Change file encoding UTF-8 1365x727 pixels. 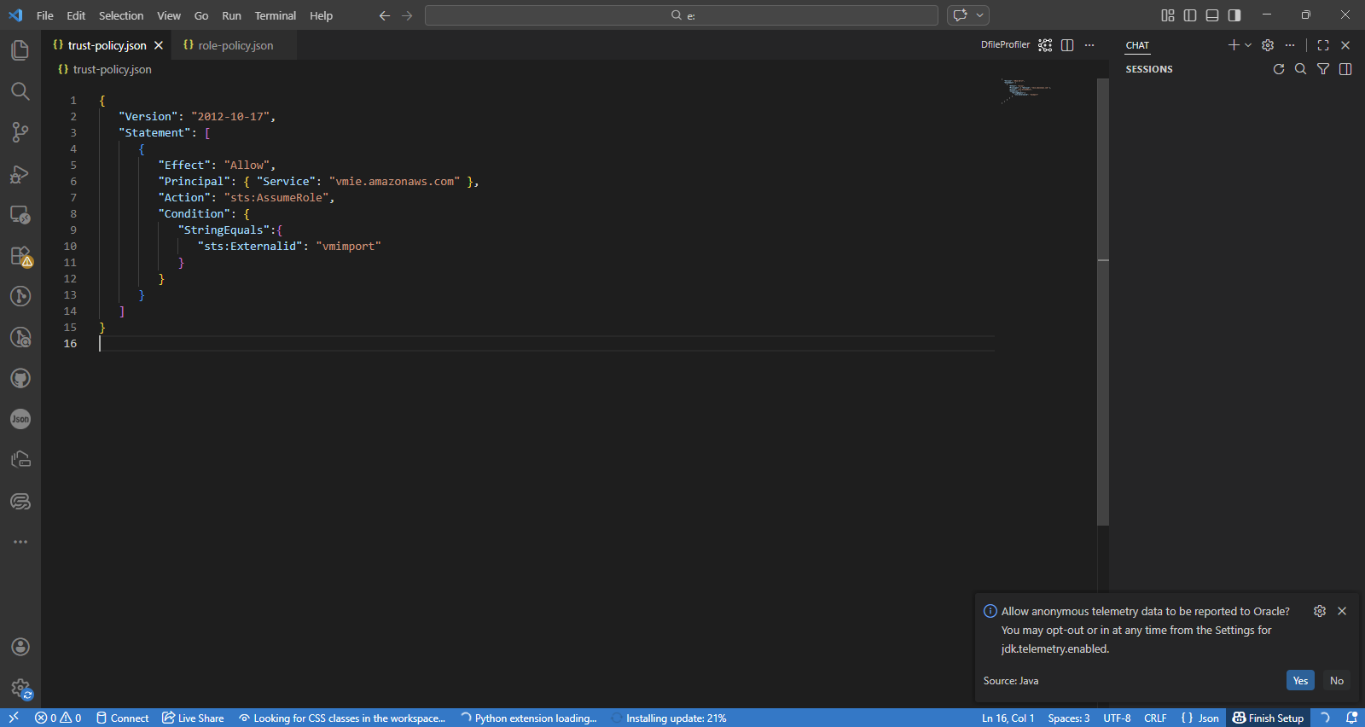pos(1117,718)
